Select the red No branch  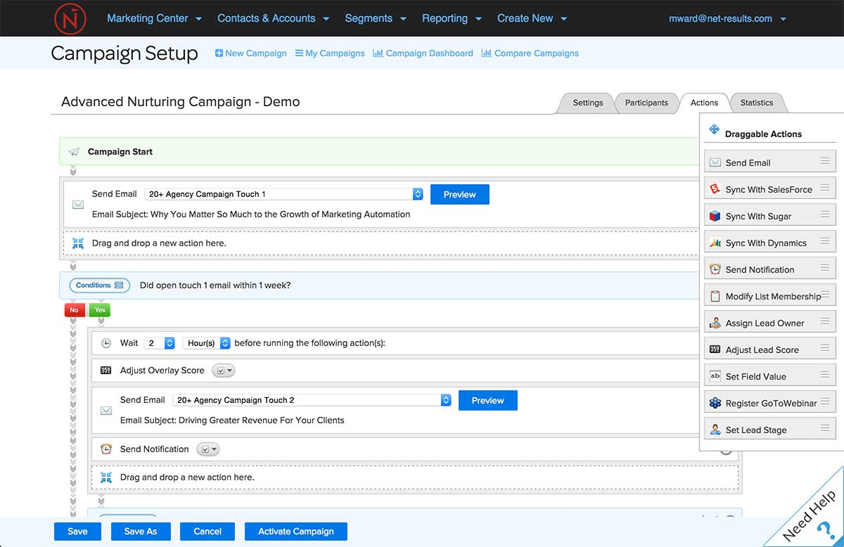(x=74, y=310)
